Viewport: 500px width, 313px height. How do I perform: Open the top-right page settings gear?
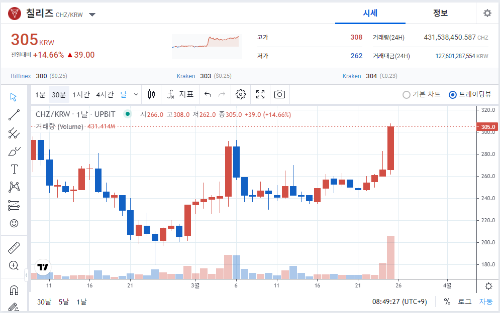[x=487, y=13]
